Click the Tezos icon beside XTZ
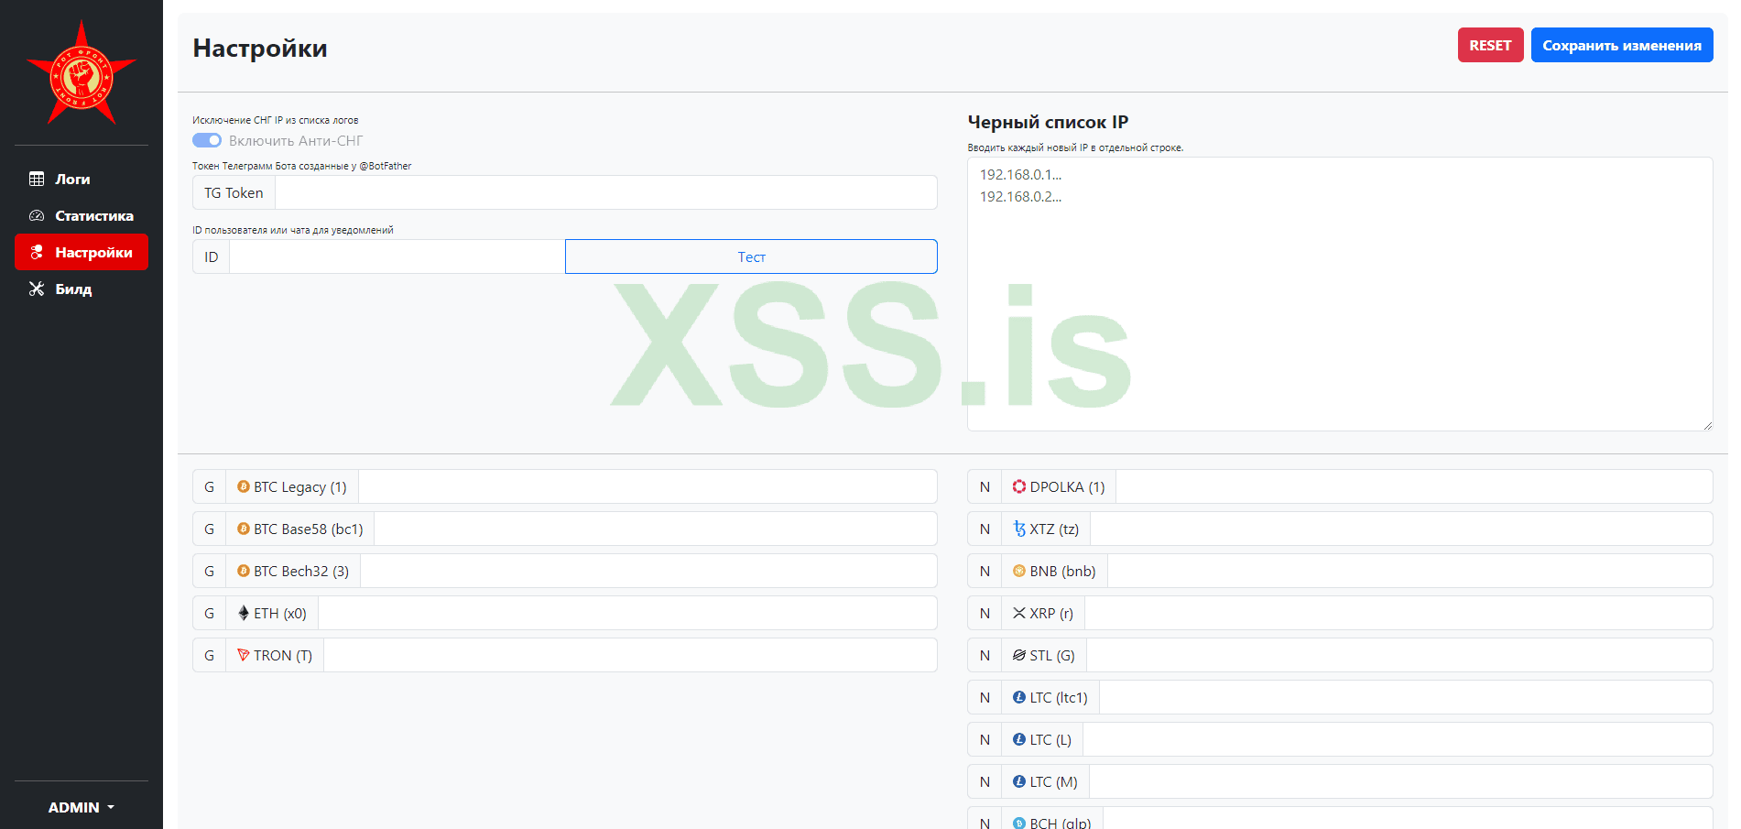 pyautogui.click(x=1019, y=529)
